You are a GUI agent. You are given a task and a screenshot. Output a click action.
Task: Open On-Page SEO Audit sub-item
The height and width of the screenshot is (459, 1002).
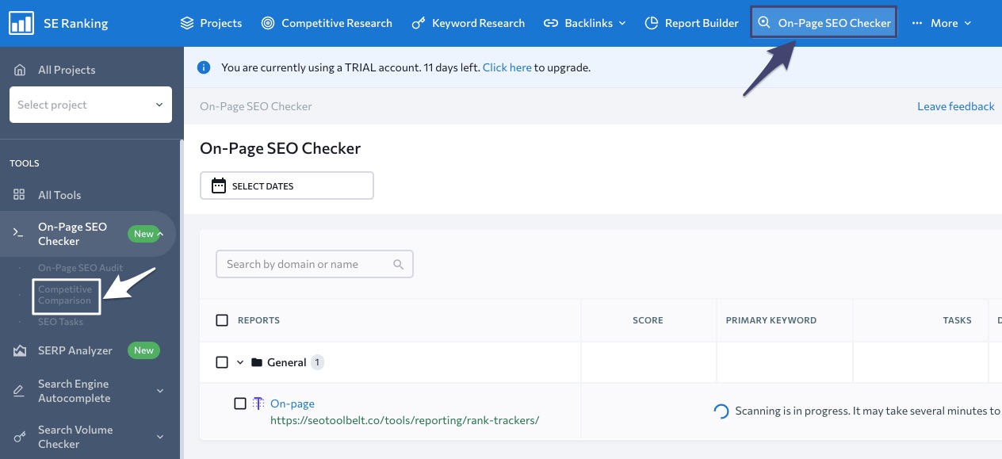point(81,268)
